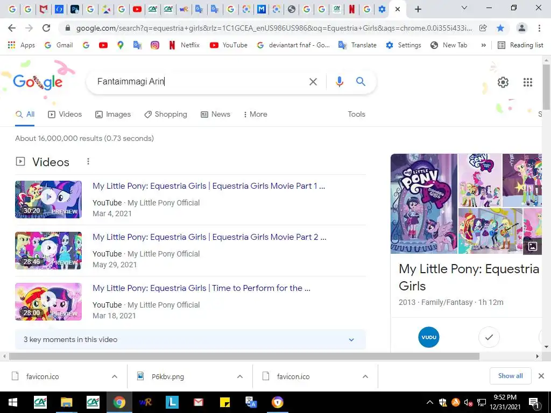Viewport: 551px width, 413px height.
Task: Switch to the Images results tab
Action: point(113,114)
